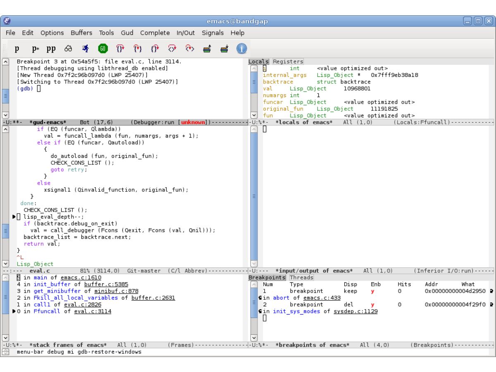Click the print expression 'p' toolbar icon
This screenshot has width=496, height=372.
tap(17, 49)
